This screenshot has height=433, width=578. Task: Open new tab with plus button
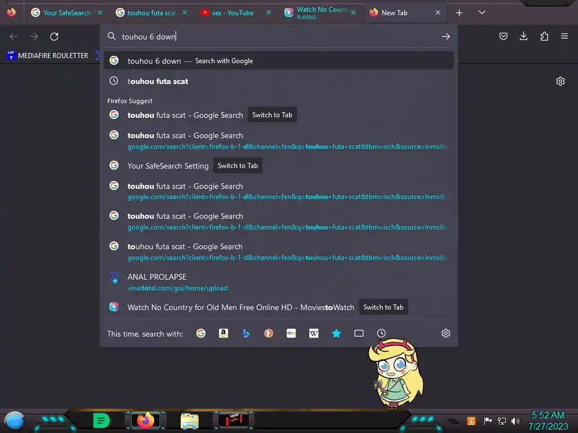click(x=459, y=13)
